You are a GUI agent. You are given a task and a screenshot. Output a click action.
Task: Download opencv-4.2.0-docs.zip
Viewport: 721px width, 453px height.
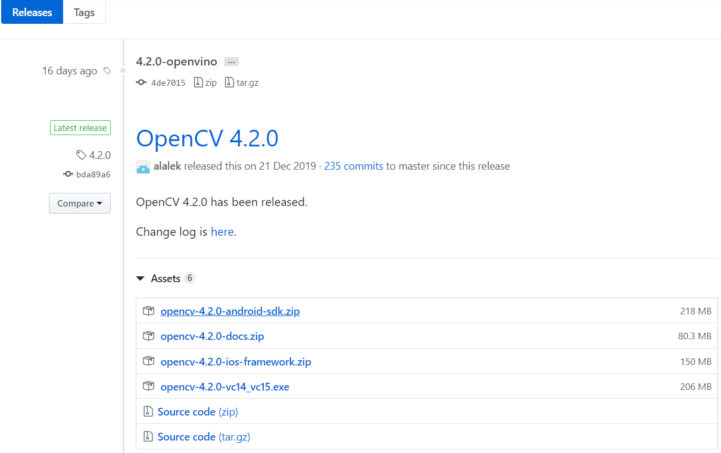[x=212, y=336]
